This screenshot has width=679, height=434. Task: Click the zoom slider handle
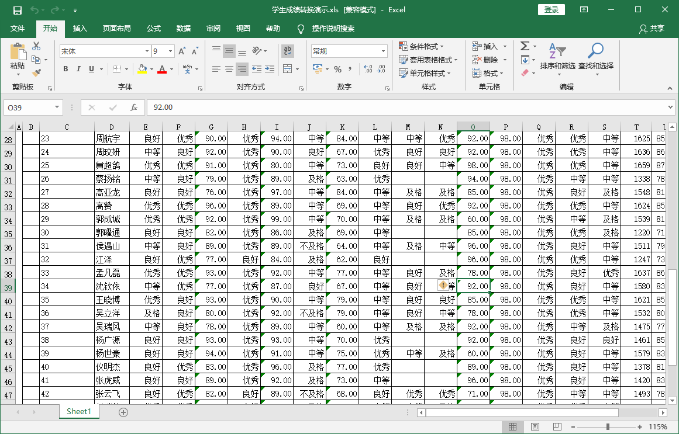(608, 427)
